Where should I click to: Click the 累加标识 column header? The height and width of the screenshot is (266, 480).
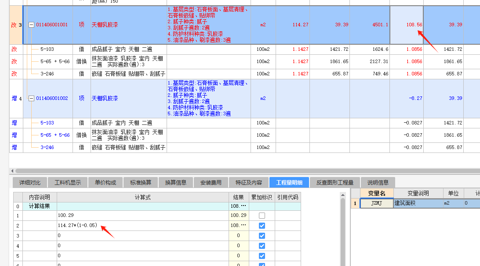click(262, 197)
